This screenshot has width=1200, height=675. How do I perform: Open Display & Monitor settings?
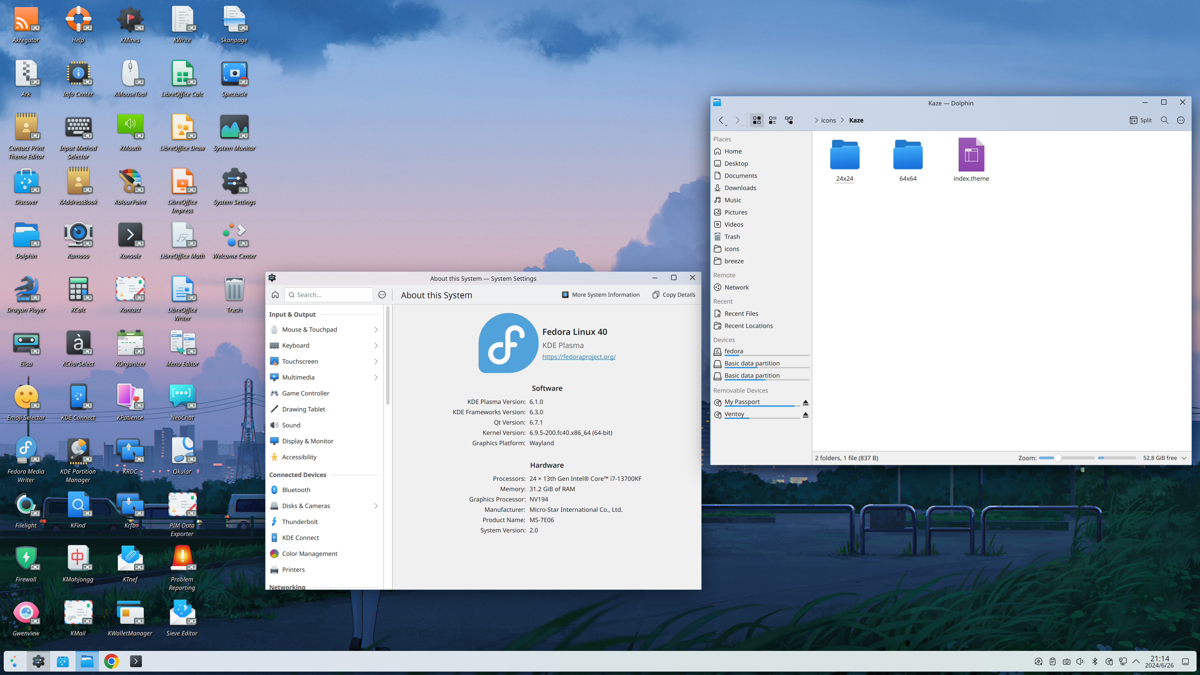(x=308, y=441)
